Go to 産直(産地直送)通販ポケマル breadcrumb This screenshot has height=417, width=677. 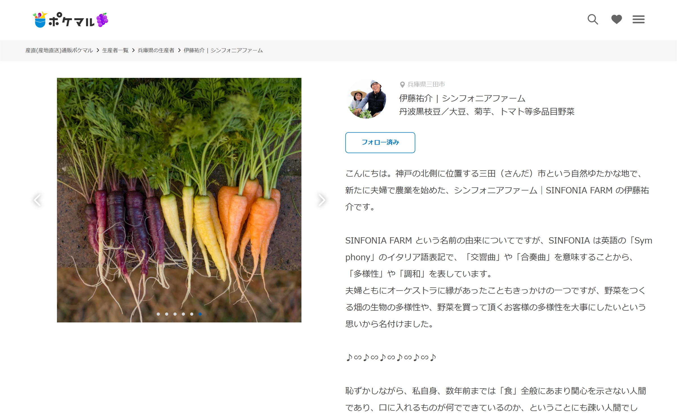tap(59, 50)
